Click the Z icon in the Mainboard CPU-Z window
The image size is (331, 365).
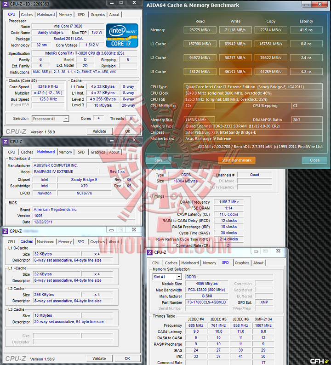(6, 142)
